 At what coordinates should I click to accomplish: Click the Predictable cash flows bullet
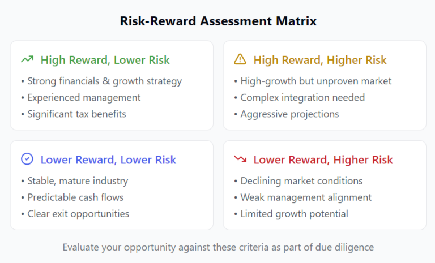(75, 197)
